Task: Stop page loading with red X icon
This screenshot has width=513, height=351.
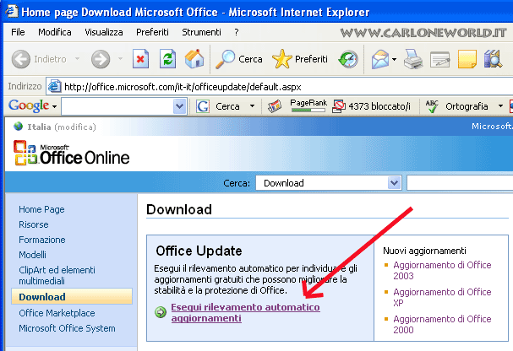Action: click(x=140, y=59)
